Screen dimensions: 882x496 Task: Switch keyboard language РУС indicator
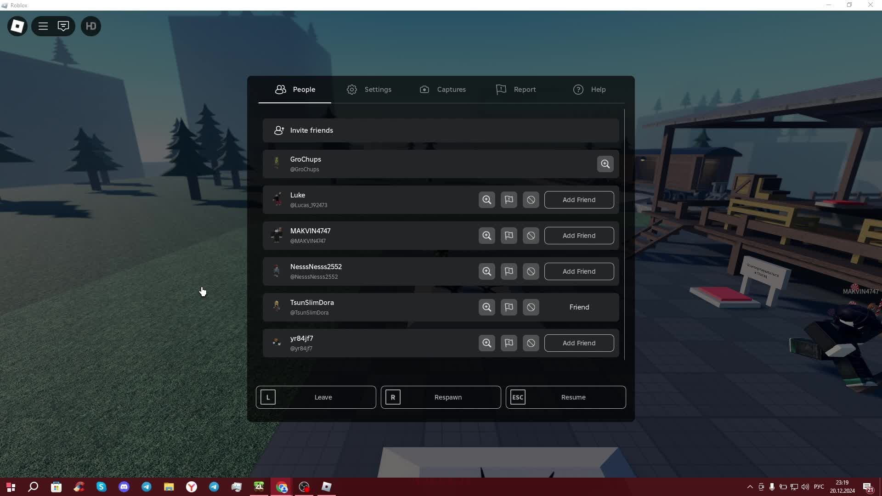pyautogui.click(x=819, y=487)
